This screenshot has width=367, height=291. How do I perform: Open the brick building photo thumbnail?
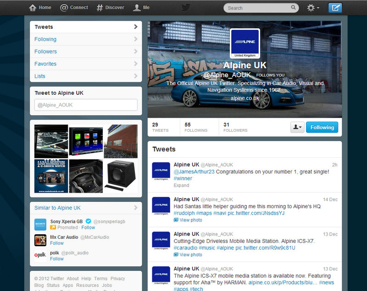(121, 141)
